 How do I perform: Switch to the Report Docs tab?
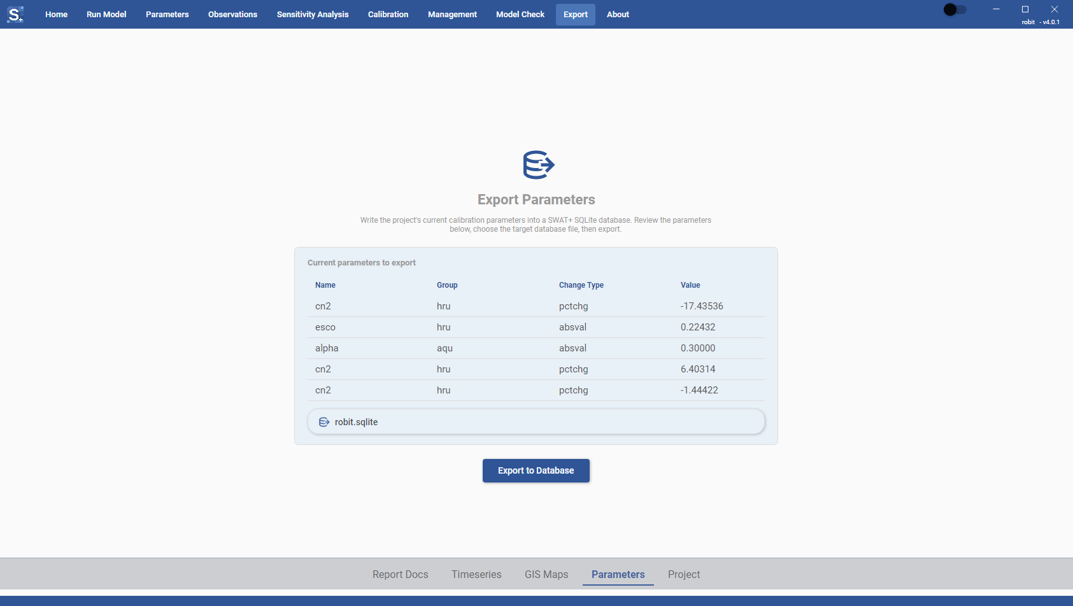point(401,574)
